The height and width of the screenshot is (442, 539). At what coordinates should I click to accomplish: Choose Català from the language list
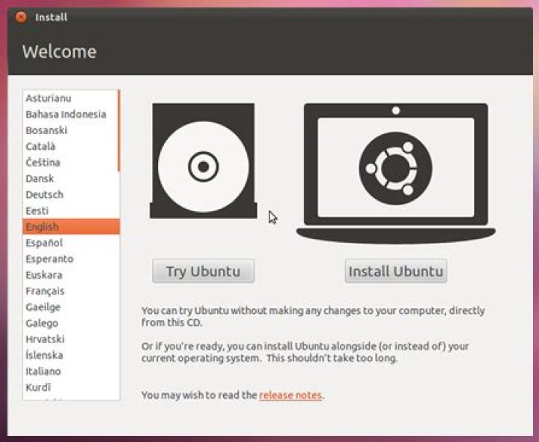[71, 147]
